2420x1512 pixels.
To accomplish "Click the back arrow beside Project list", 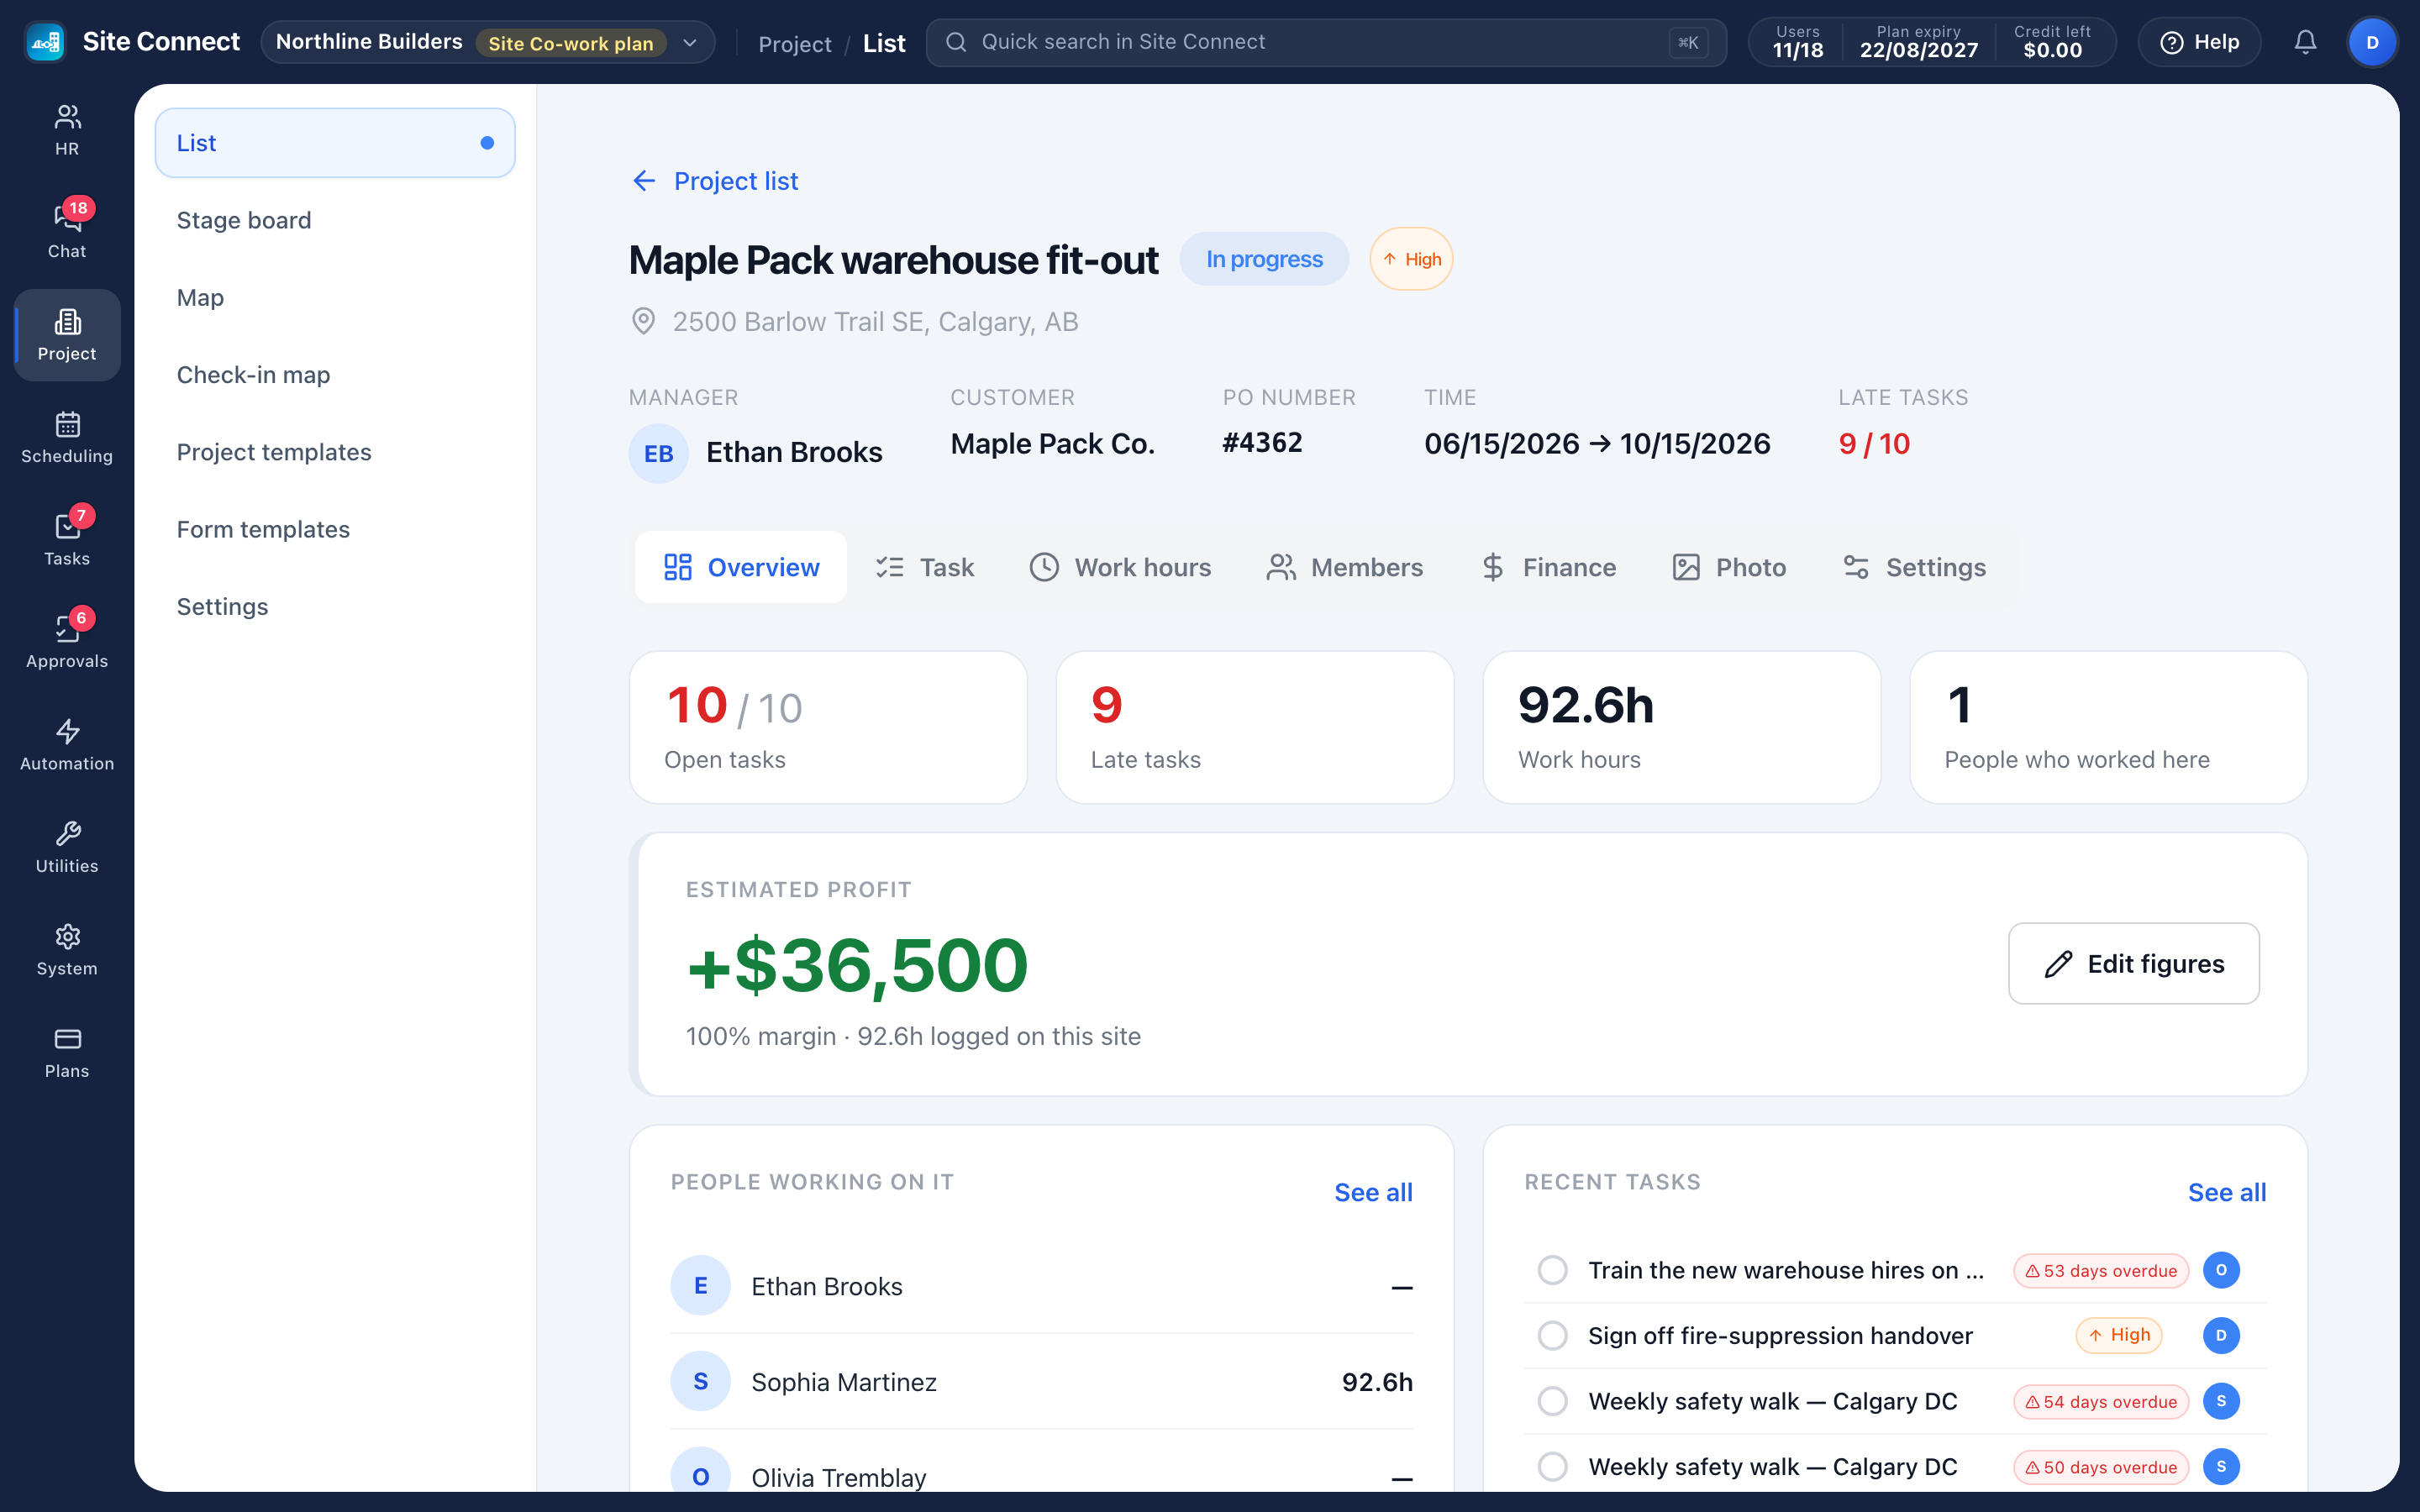I will [x=644, y=181].
